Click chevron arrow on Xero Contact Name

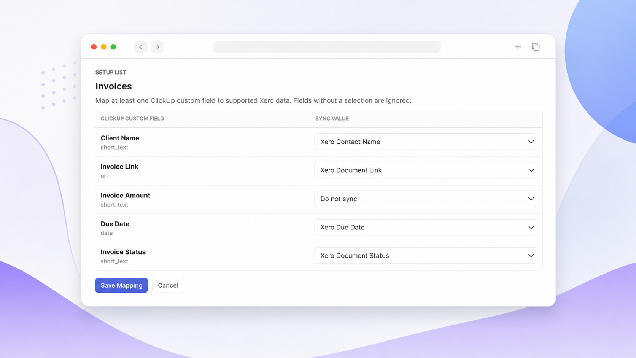pos(531,142)
